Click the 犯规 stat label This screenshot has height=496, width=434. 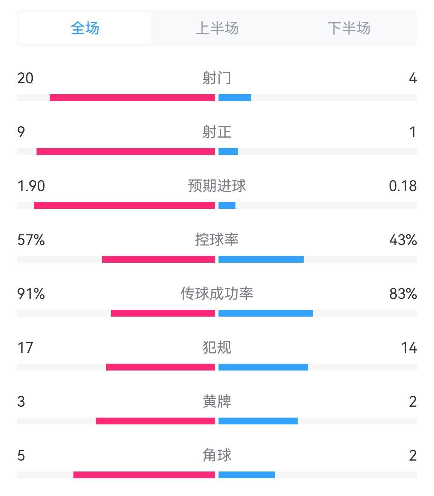tap(217, 348)
